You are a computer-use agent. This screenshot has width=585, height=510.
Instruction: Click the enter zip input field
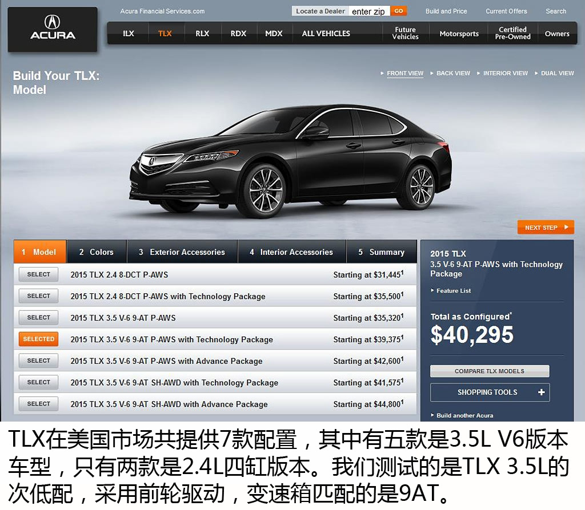point(369,11)
